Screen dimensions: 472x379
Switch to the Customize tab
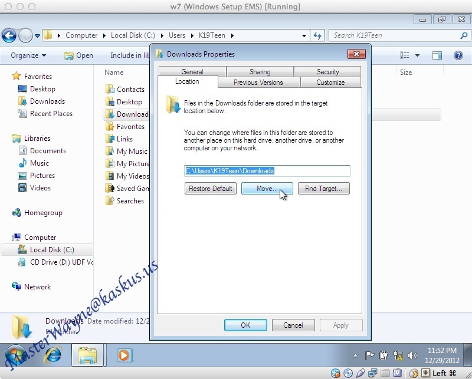pos(330,83)
